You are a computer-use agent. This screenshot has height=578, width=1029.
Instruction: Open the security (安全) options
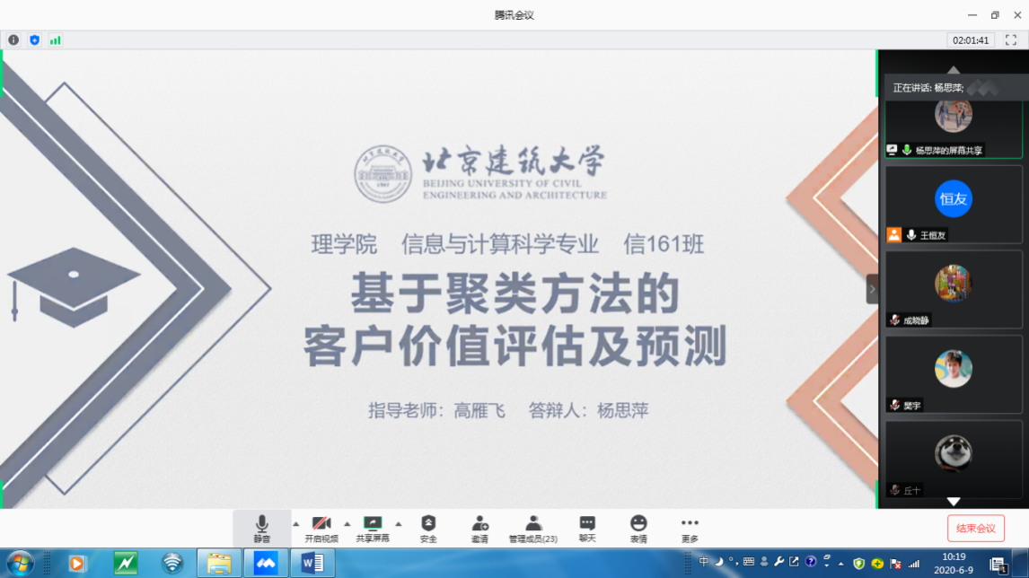tap(428, 528)
